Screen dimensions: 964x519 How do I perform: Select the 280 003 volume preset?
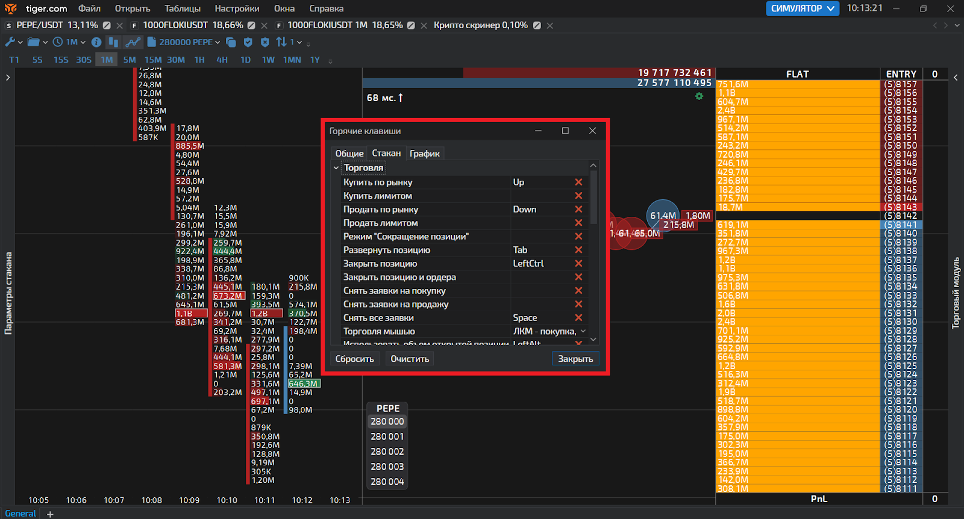(387, 467)
